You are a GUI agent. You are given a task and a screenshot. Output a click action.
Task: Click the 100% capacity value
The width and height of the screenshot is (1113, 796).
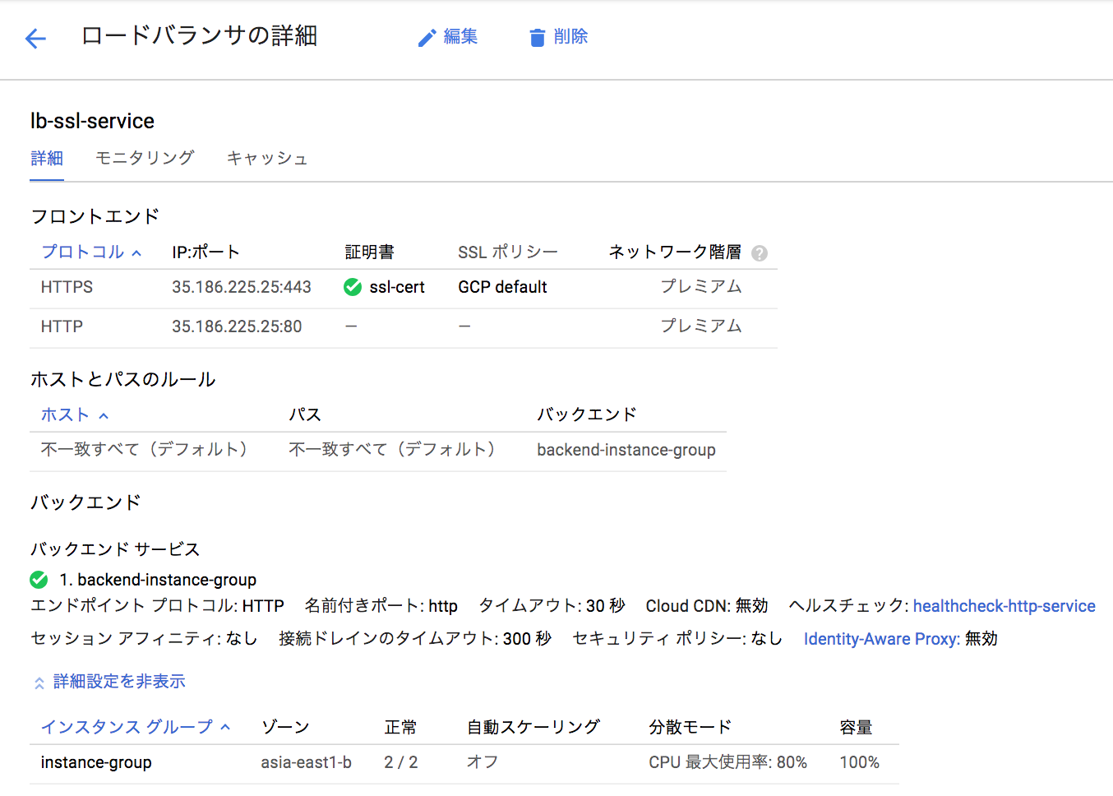tap(859, 762)
